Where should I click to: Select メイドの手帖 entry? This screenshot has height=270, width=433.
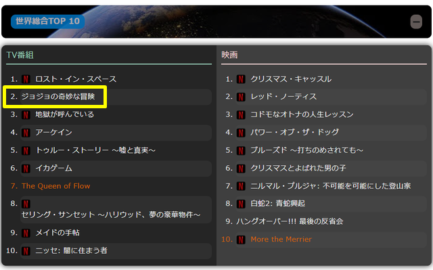coord(58,233)
